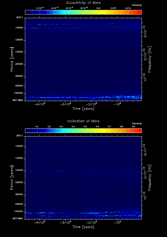Click the -2×10⁹ time tick under the Inclination plot
Screen dimensions: 167x237
click(x=92, y=223)
